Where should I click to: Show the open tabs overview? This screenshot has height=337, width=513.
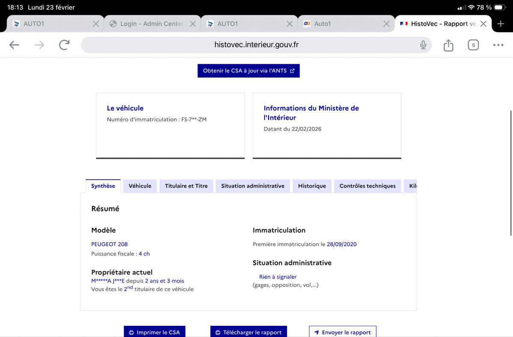click(x=473, y=45)
